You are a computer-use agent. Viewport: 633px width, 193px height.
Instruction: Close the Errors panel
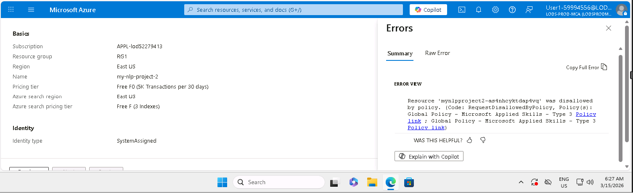(609, 28)
